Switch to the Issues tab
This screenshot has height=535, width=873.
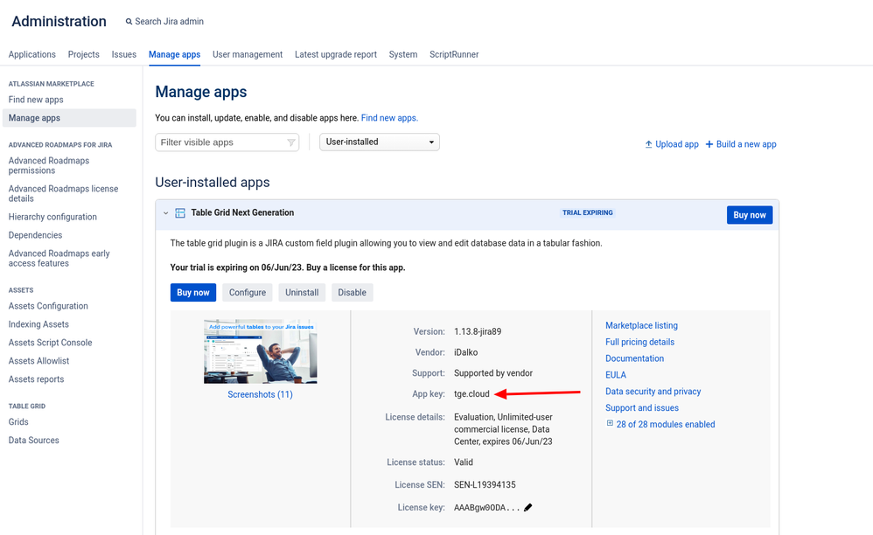(x=123, y=54)
